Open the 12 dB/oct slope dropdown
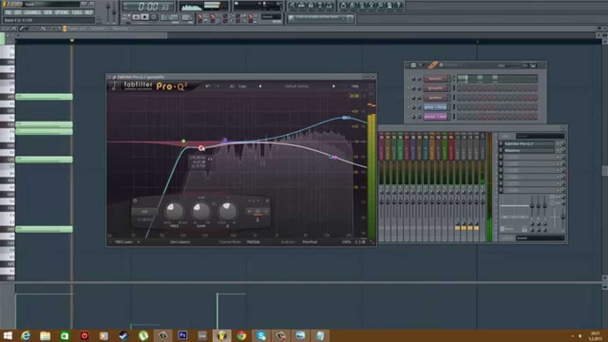608x342 pixels. pyautogui.click(x=144, y=219)
